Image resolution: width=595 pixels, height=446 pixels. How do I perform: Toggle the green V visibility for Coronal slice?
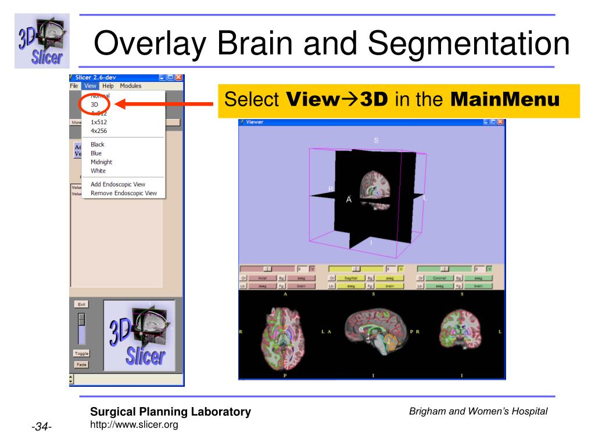(x=489, y=269)
